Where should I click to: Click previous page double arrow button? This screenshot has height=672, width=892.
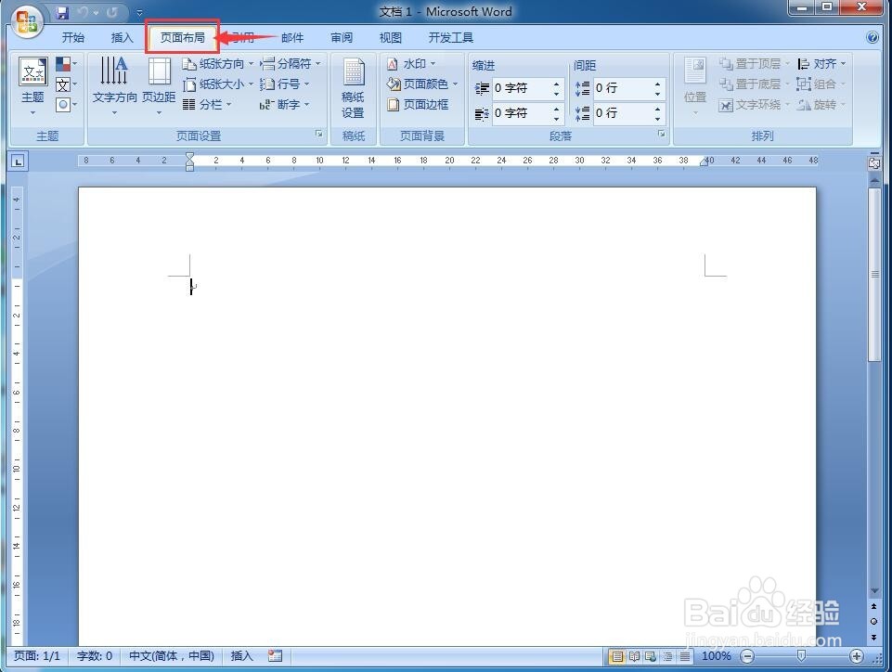click(x=873, y=607)
